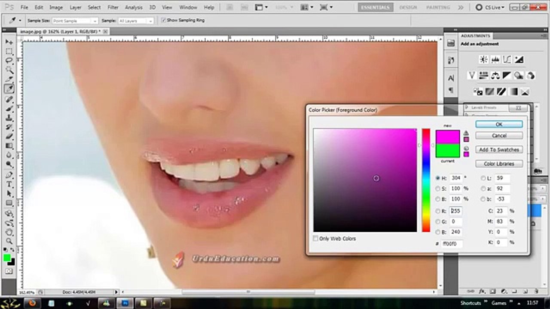Switch to the Design workspace

pos(408,7)
